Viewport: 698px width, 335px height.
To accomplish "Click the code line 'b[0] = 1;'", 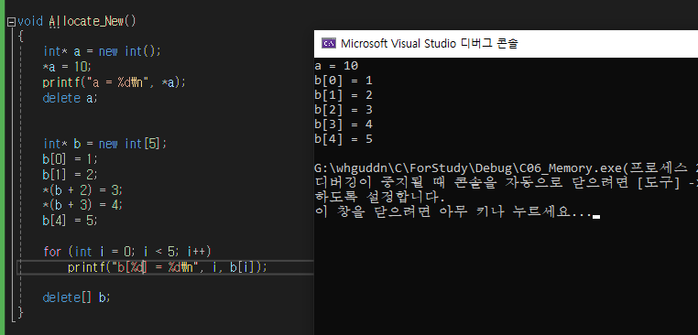I will click(70, 159).
